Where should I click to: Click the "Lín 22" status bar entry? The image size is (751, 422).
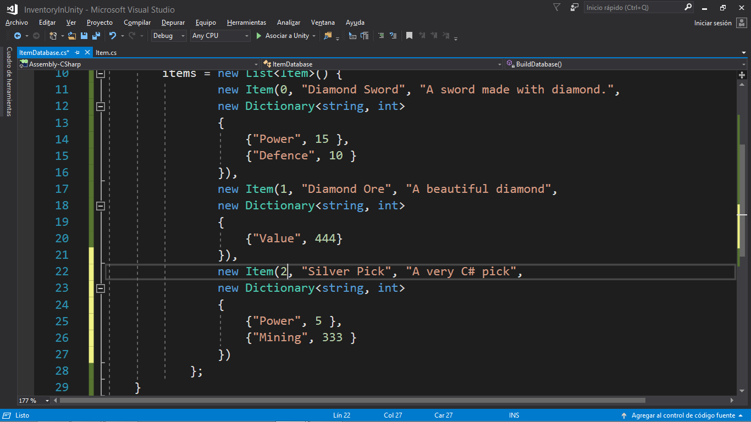click(341, 415)
